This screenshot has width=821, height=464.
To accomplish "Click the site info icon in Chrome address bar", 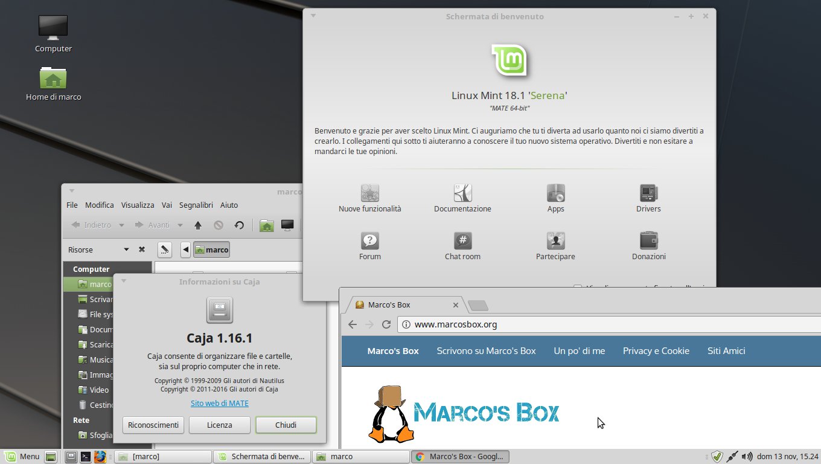I will click(407, 324).
